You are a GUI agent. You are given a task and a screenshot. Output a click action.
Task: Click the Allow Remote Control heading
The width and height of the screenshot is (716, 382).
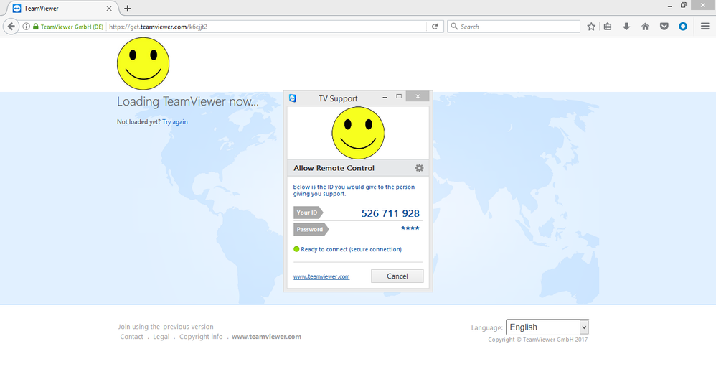point(334,168)
